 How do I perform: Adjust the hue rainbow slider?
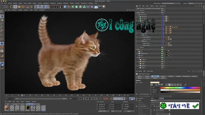pos(180,88)
